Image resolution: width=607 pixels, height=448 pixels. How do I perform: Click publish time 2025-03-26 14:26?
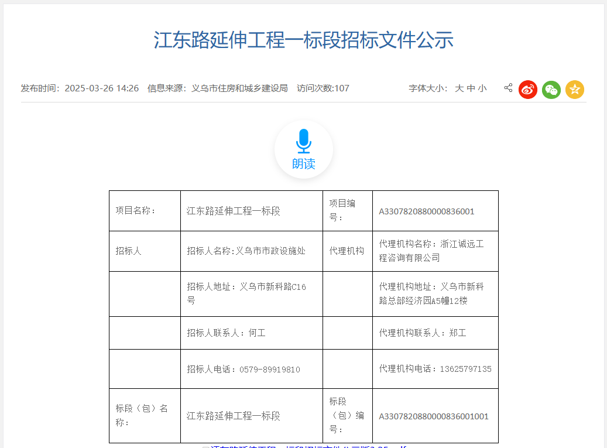pos(101,88)
